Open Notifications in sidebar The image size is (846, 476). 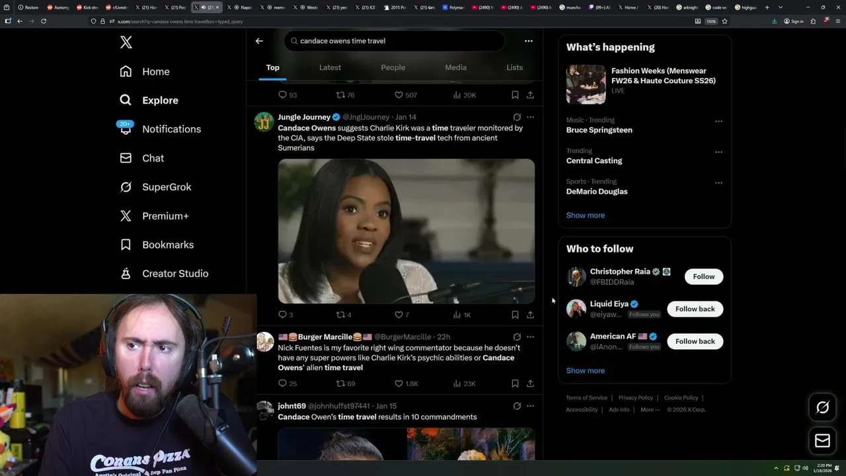160,129
